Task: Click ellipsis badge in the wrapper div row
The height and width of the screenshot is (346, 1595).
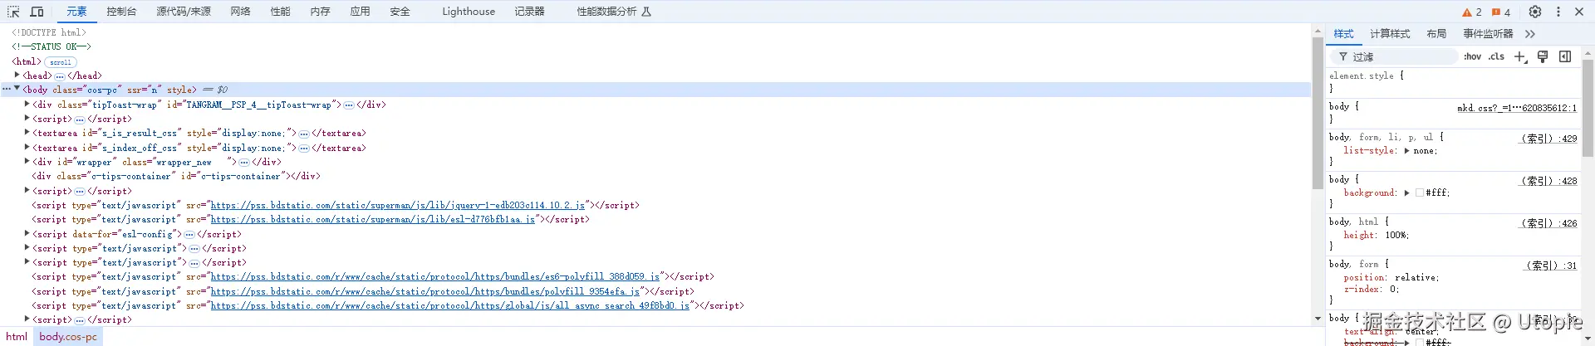Action: 244,163
